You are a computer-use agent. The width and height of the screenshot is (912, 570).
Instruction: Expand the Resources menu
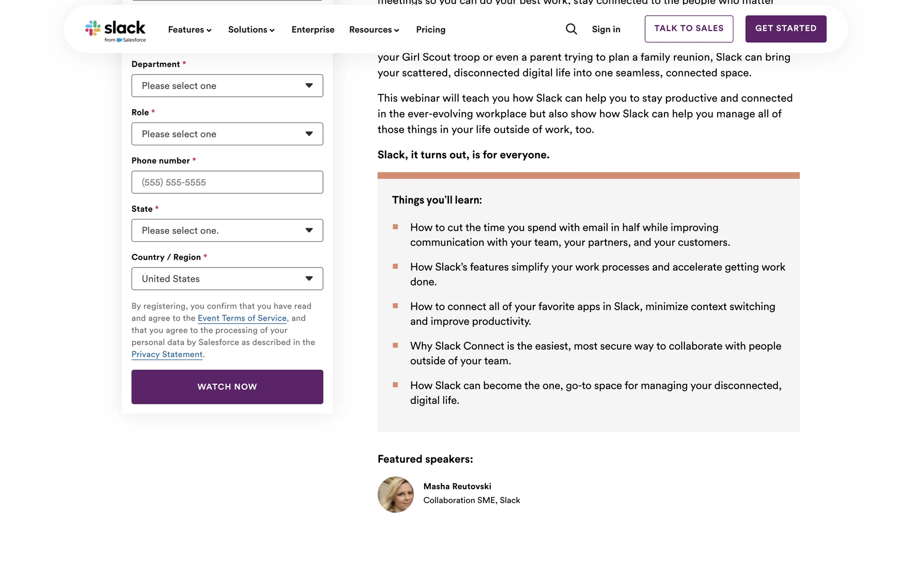coord(374,29)
